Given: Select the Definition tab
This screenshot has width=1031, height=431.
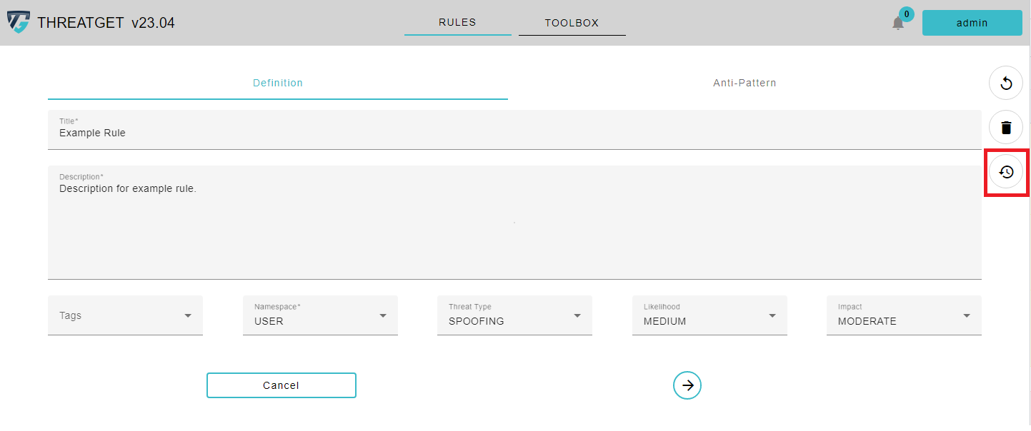Looking at the screenshot, I should pos(278,83).
